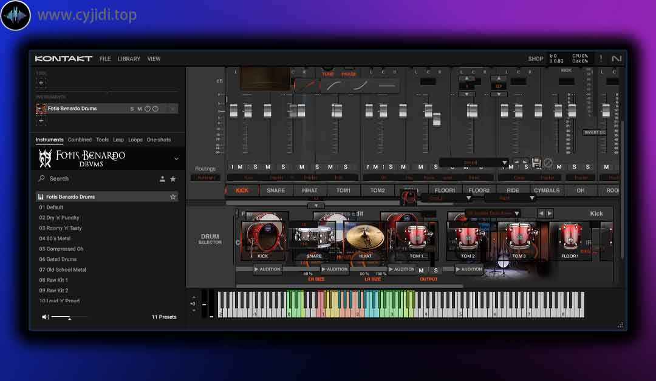Select the KICK drum thumbnail in Drum Selector
656x381 pixels.
[263, 240]
